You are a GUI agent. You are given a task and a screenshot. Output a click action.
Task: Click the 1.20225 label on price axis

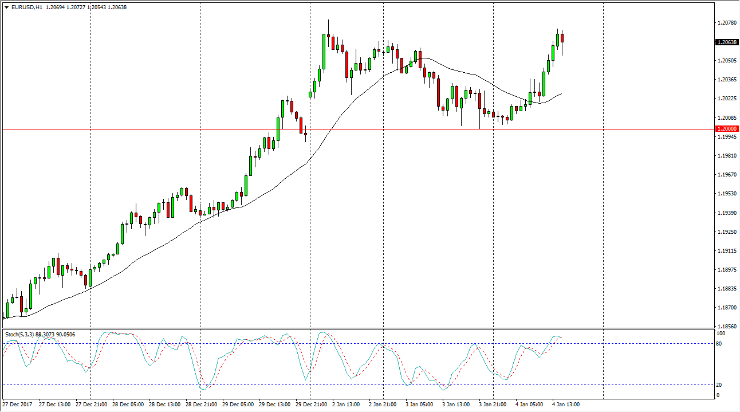(726, 99)
